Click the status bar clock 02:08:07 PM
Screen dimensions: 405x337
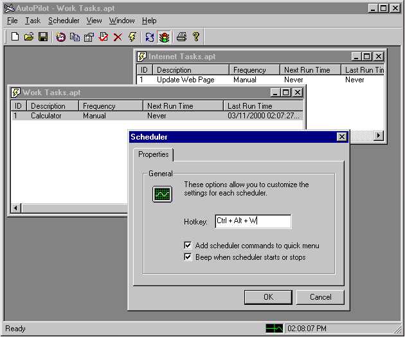tap(307, 329)
